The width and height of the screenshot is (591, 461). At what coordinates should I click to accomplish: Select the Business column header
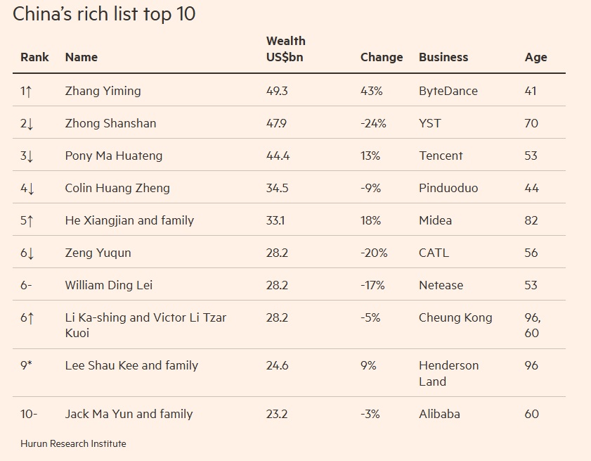pos(443,57)
